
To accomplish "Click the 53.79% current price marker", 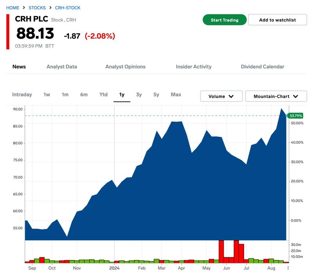I will tap(295, 116).
